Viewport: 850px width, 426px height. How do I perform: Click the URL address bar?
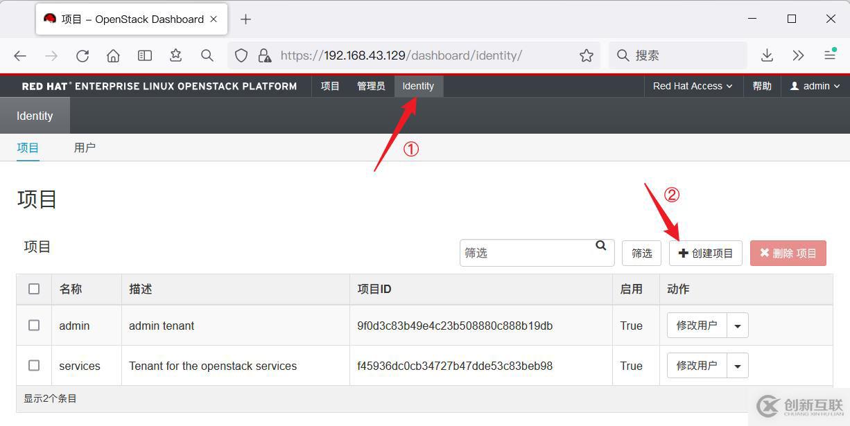(x=414, y=55)
